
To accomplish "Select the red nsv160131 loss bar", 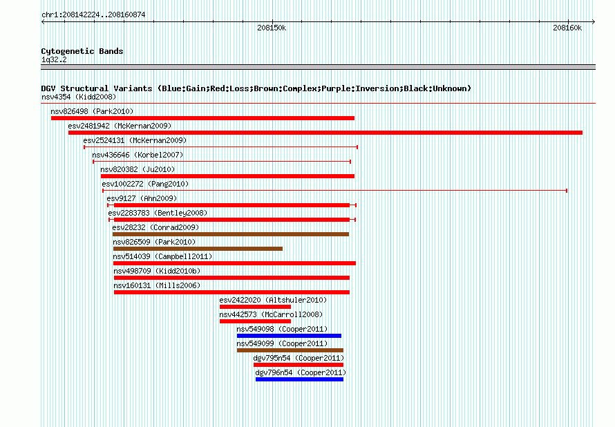I will (231, 292).
